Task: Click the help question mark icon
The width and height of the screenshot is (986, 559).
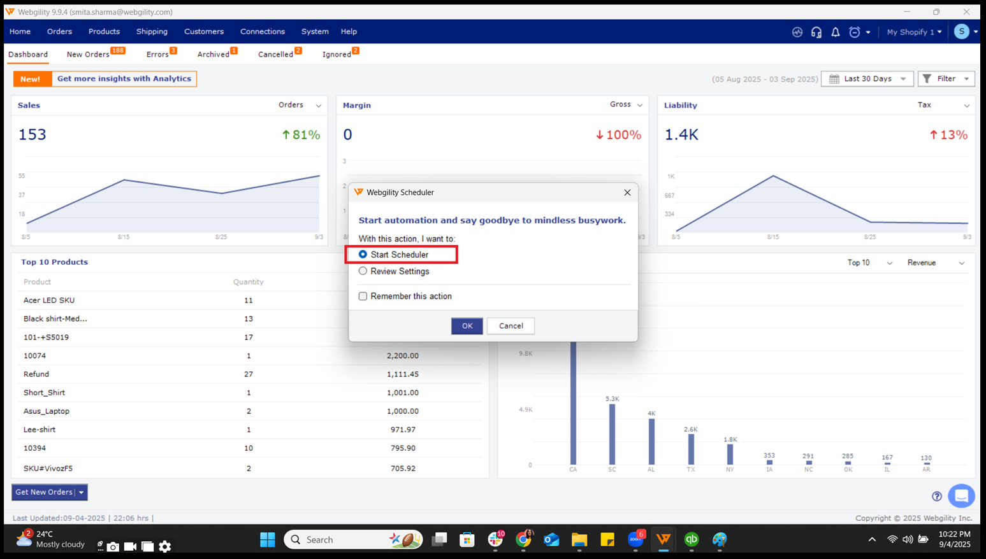Action: click(x=936, y=496)
